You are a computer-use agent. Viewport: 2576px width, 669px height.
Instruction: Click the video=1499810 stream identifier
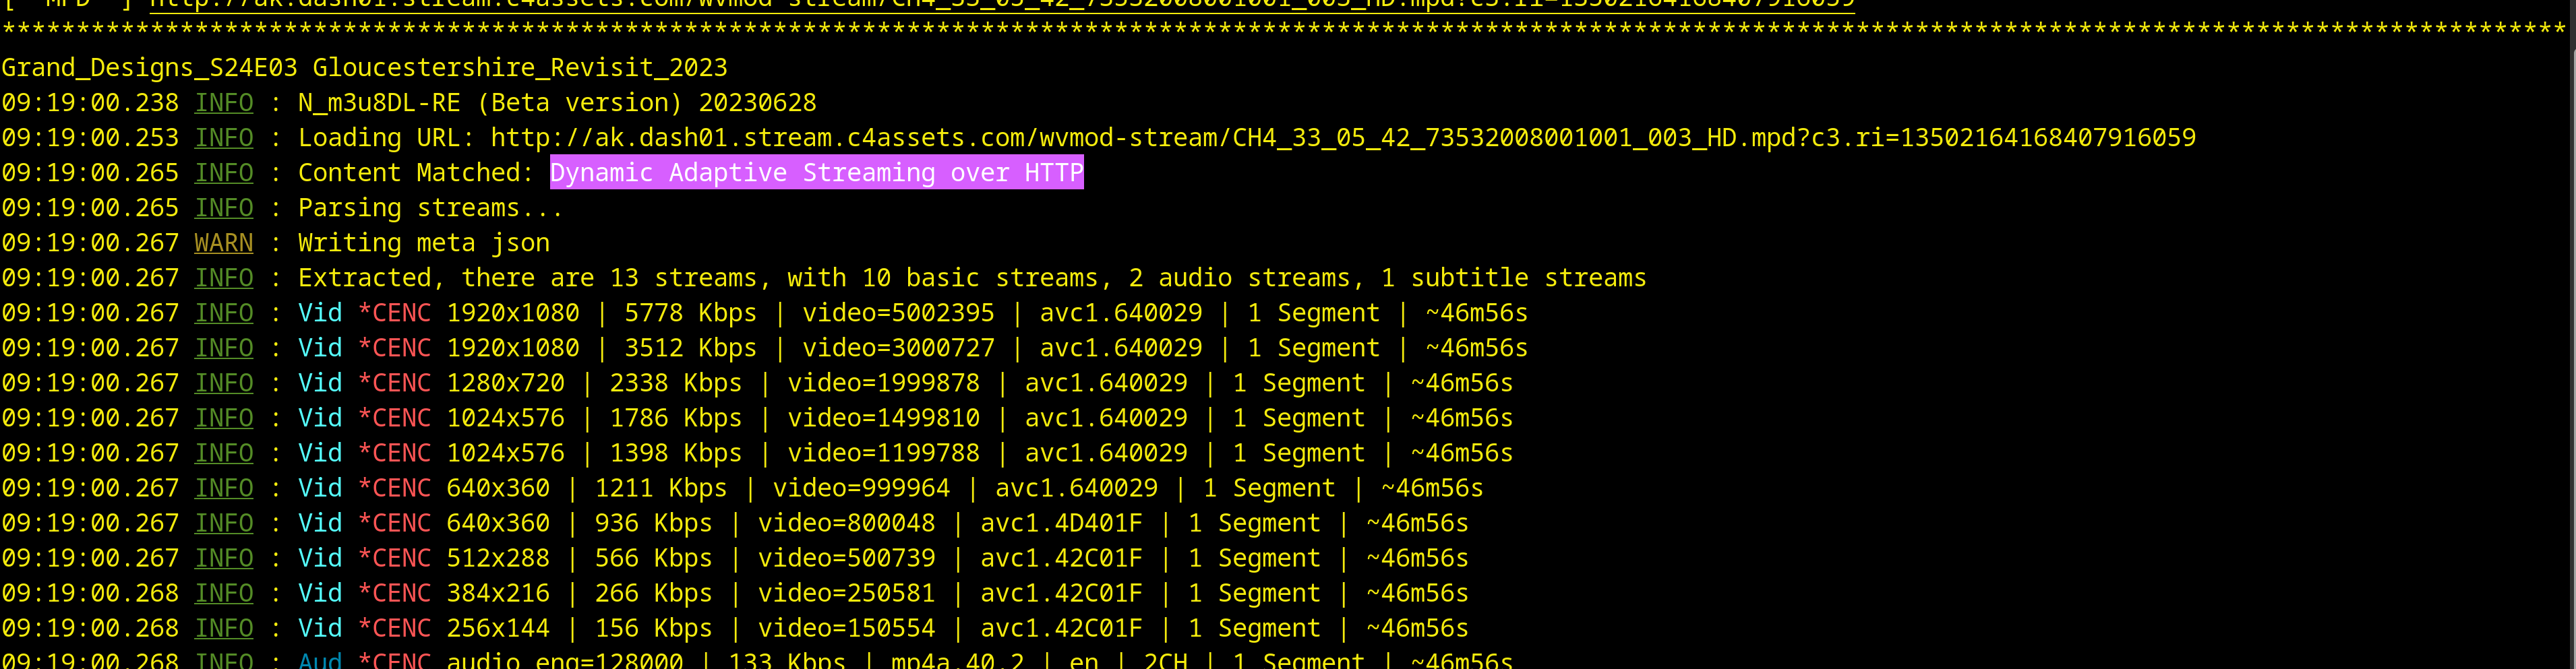(883, 418)
